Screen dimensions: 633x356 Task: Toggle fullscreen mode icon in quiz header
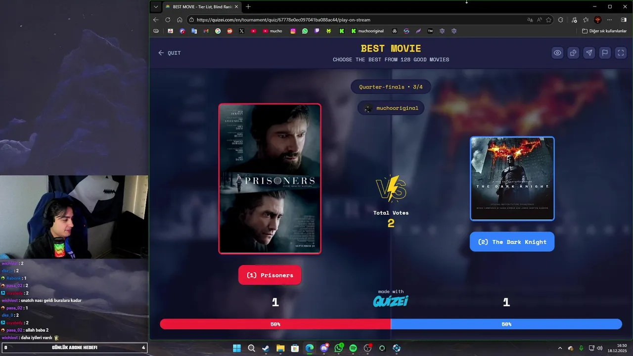tap(621, 53)
